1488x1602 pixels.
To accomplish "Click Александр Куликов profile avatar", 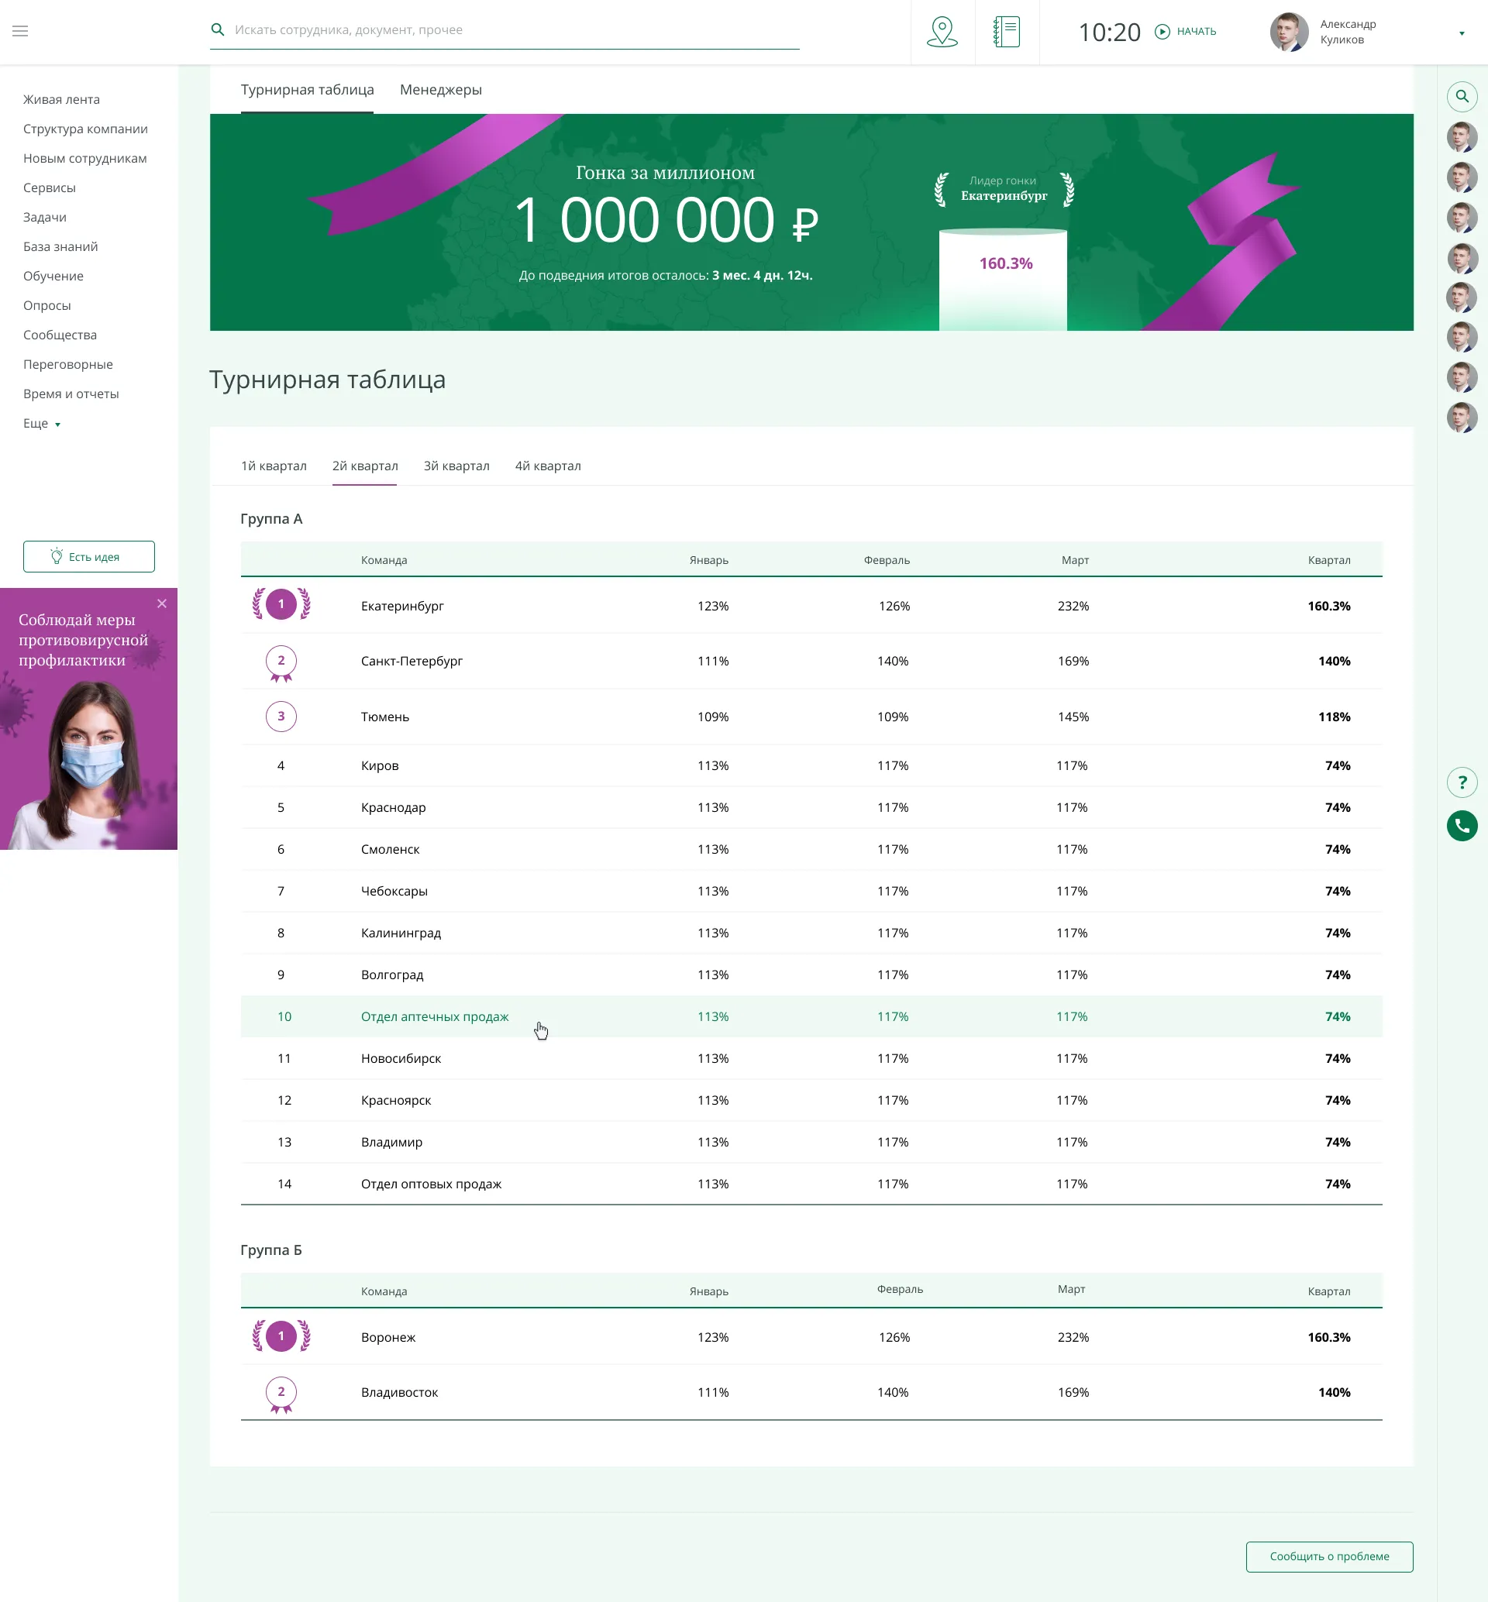I will [x=1288, y=33].
